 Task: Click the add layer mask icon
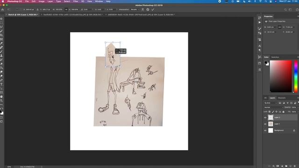tap(278, 166)
